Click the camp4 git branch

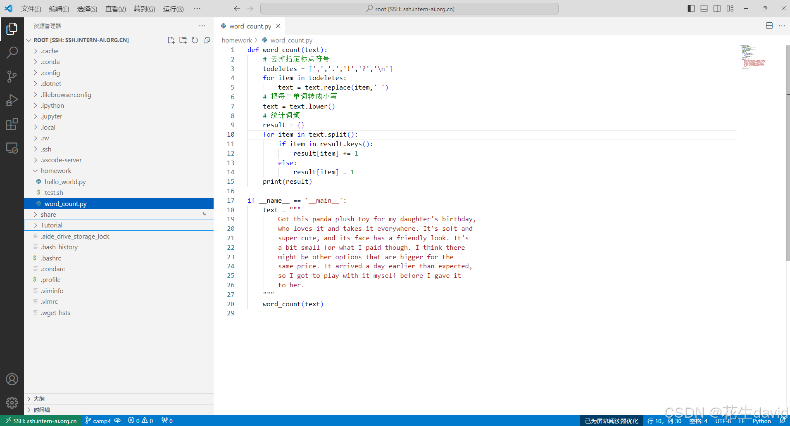(98, 421)
